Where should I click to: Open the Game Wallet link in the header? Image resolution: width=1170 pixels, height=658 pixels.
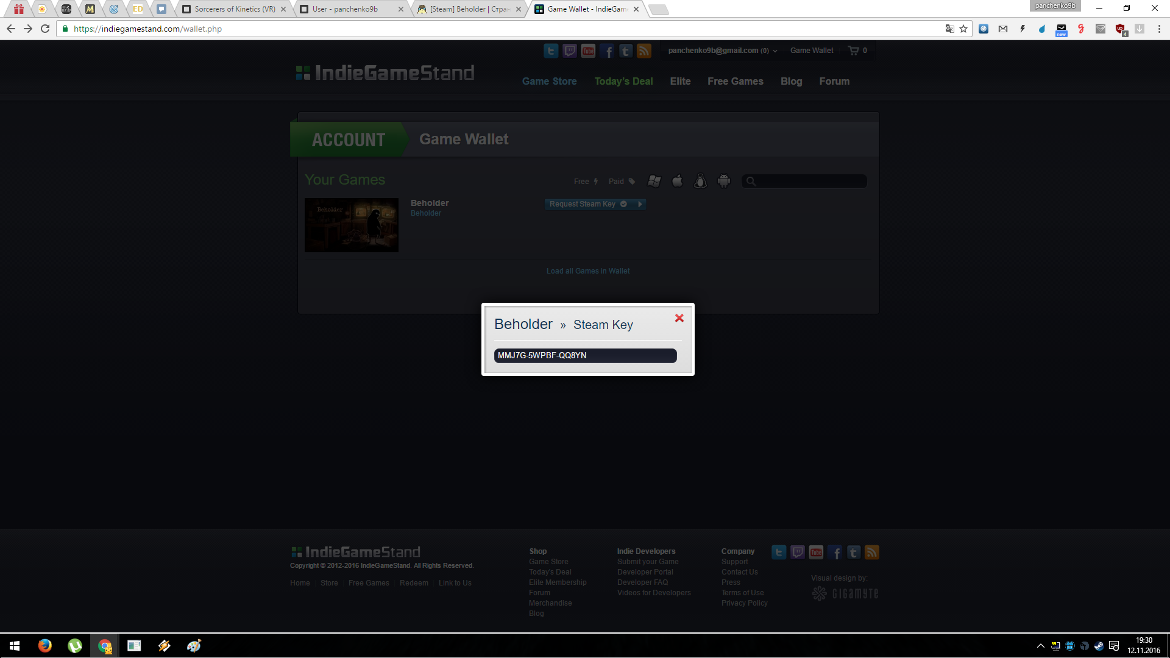[x=812, y=51]
